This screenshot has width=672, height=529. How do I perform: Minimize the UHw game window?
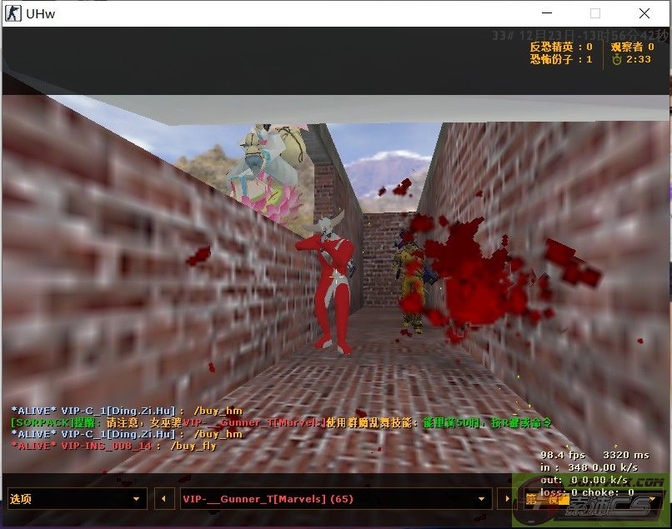coord(547,13)
